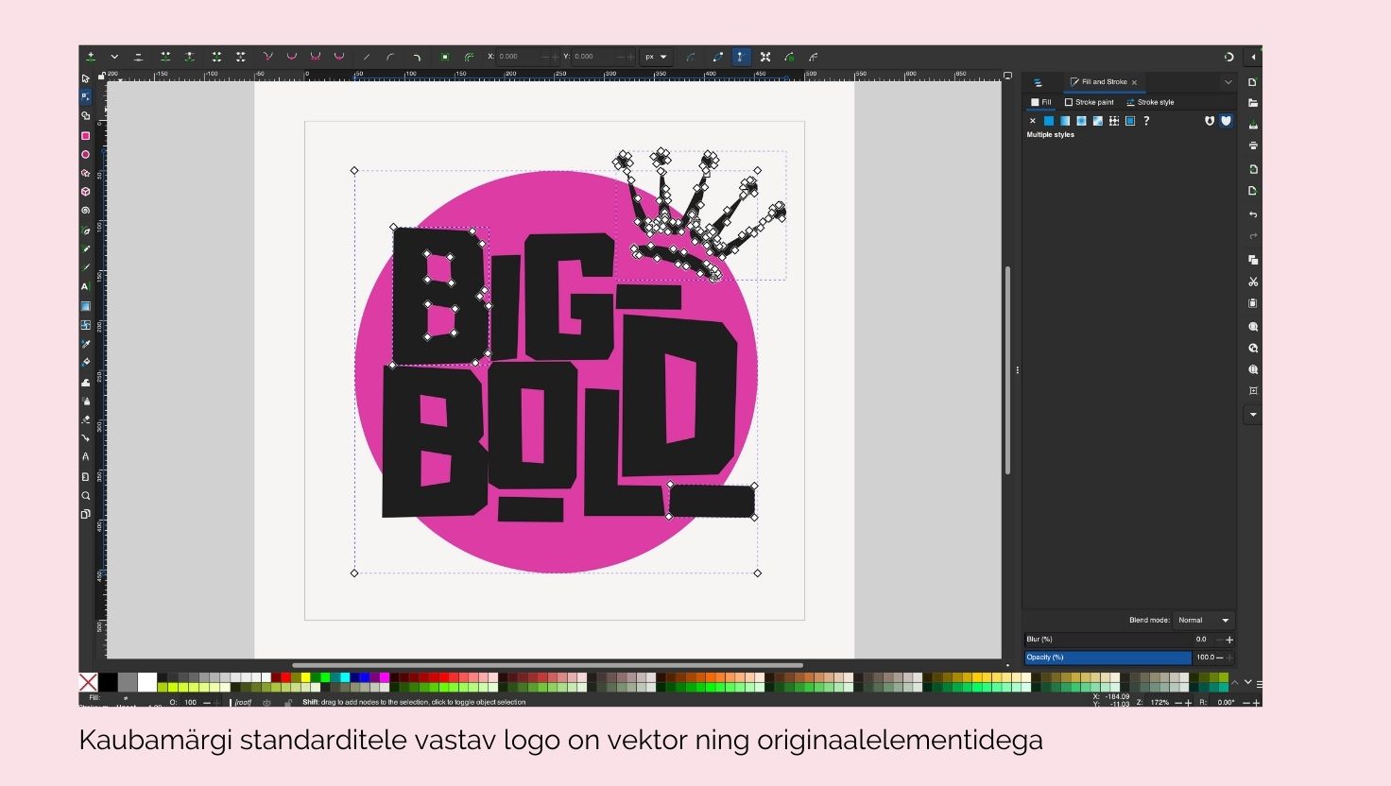
Task: Click the Undo icon
Action: [1253, 214]
